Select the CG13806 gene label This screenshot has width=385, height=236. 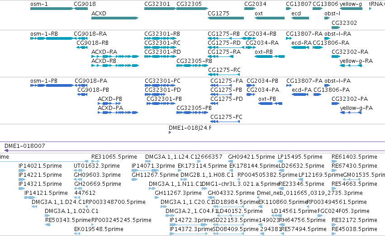[x=325, y=4]
